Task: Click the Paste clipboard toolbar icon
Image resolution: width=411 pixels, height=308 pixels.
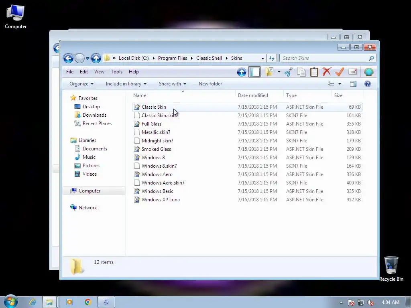Action: tap(314, 72)
